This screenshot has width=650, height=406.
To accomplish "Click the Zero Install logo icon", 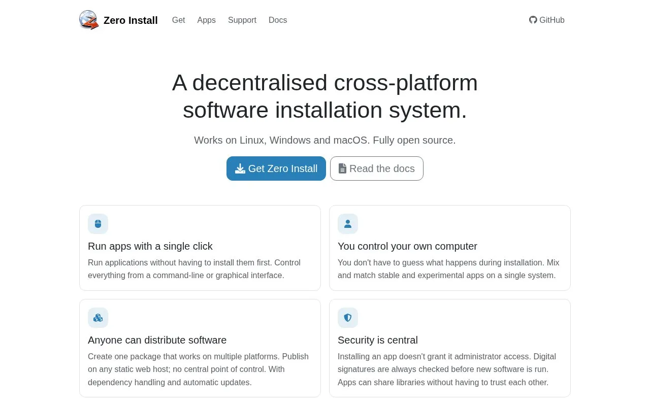I will point(89,20).
